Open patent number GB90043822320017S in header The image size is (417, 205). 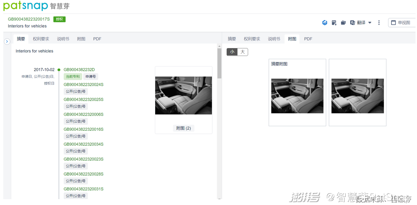(29, 19)
